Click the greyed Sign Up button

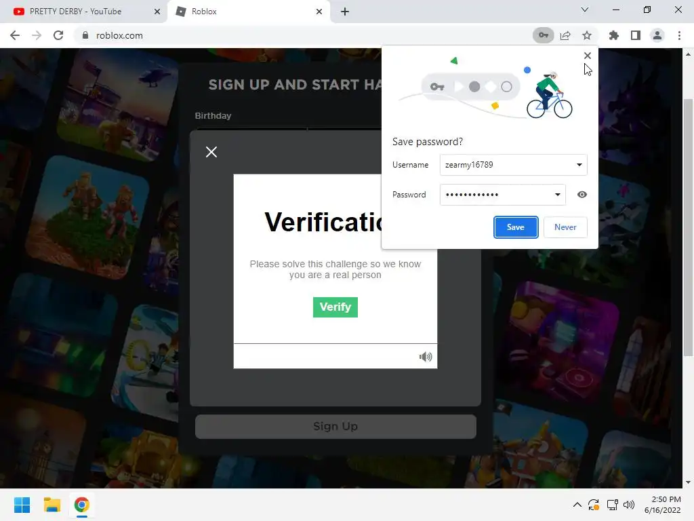335,426
